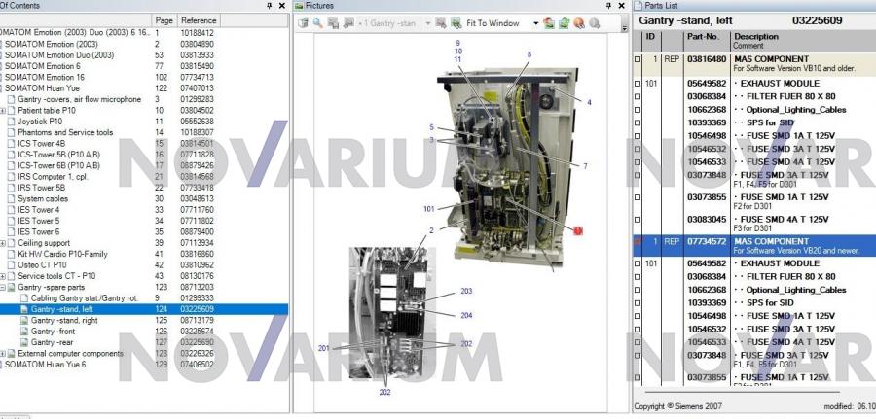
Task: Tick checkbox beside MAS COMPONENT 03816480
Action: (639, 59)
